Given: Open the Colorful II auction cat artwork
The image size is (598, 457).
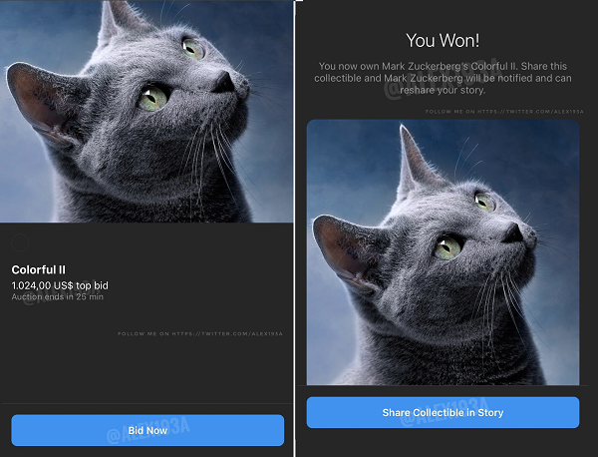Looking at the screenshot, I should (x=147, y=111).
